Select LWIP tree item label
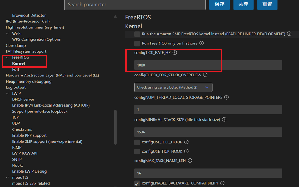The width and height of the screenshot is (301, 188). click(16, 93)
